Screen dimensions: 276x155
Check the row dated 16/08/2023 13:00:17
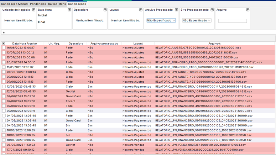4,48
